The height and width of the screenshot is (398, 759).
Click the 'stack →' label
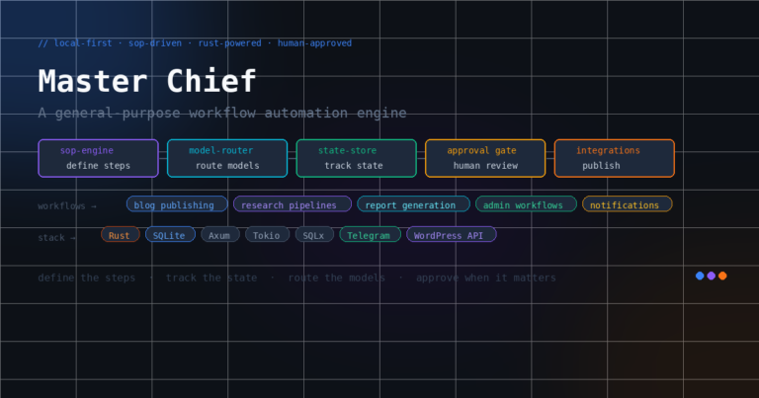tap(56, 237)
